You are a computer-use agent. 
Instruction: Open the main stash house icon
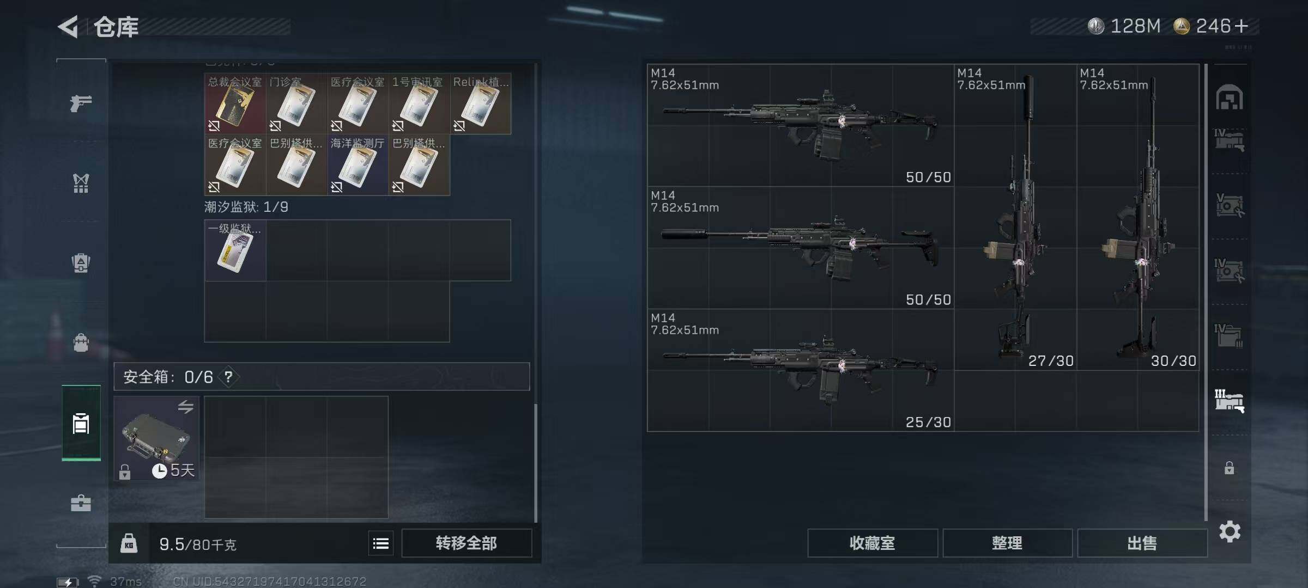(x=1230, y=98)
